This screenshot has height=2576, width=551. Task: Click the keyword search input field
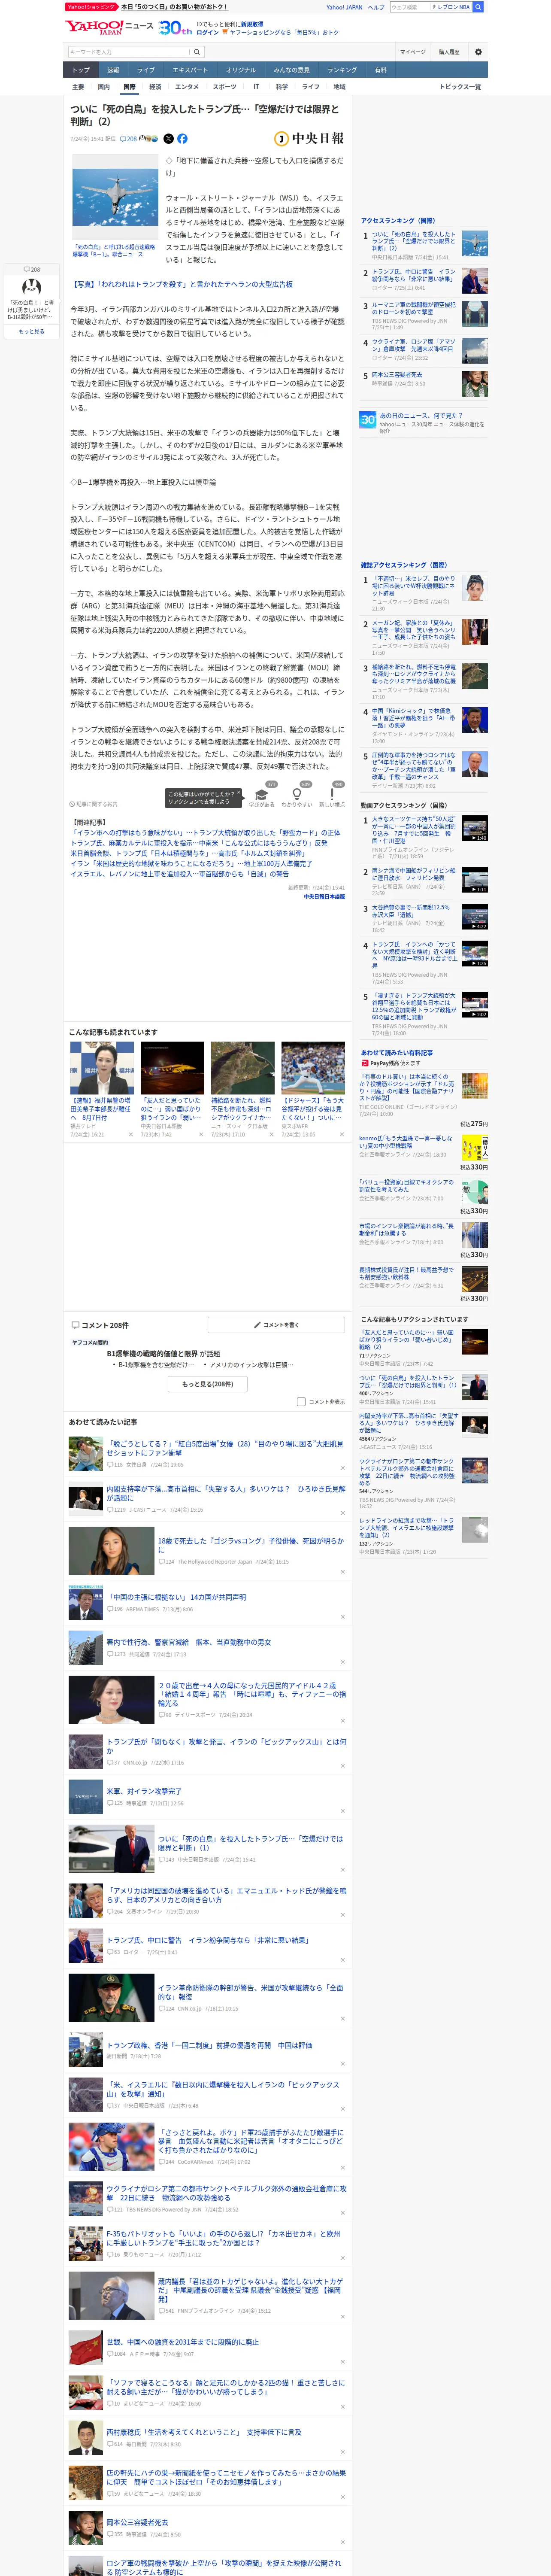click(129, 52)
